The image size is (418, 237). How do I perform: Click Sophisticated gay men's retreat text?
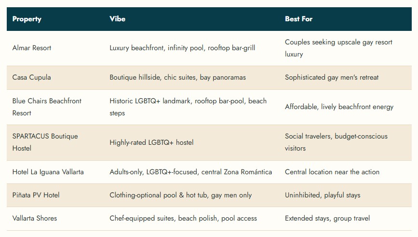[332, 77]
